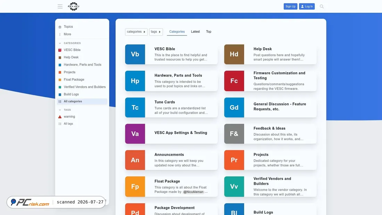Open the search magnifier icon
Viewport: 382px width, 215px height.
tap(322, 6)
